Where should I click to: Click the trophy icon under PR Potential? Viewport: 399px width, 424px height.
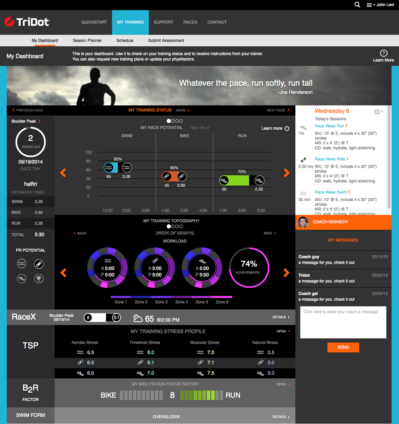[x=39, y=278]
